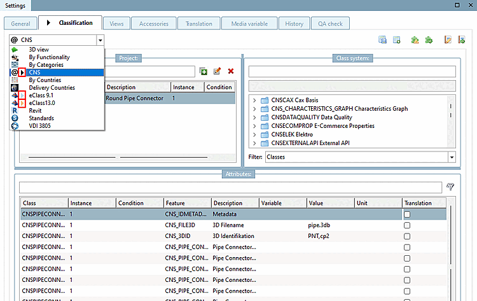This screenshot has width=477, height=301.
Task: Click the notebook icon with green arrow
Action: coord(462,40)
